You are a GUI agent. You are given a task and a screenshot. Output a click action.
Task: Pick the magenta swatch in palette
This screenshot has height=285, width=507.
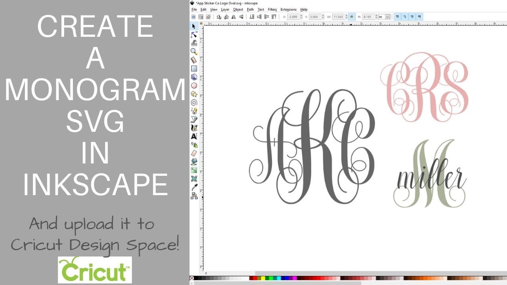tap(295, 278)
